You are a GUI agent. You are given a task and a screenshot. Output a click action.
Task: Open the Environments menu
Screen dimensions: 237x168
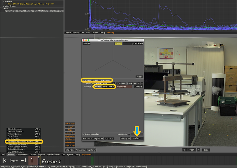22,155
